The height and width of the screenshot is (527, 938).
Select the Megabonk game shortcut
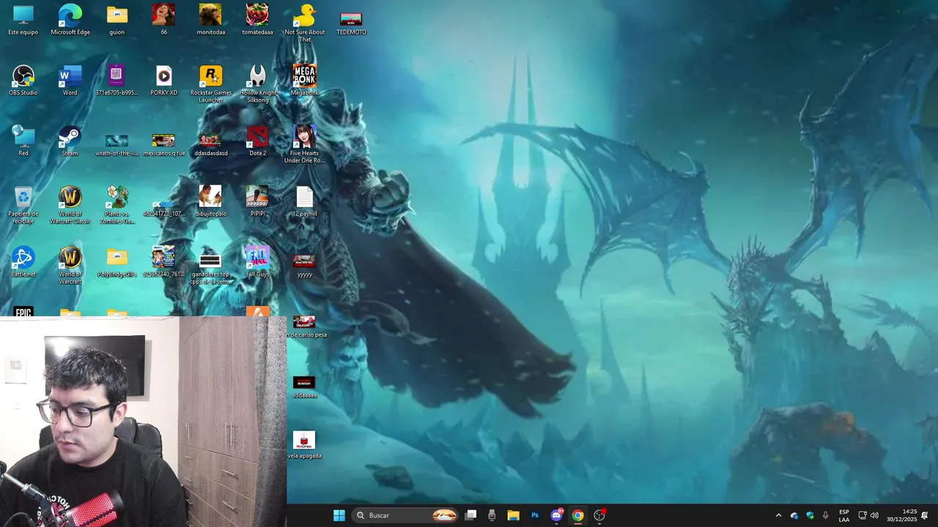point(304,81)
